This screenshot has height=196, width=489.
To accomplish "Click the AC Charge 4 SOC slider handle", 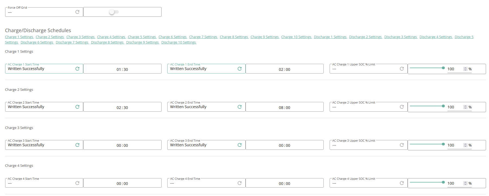I will [443, 182].
